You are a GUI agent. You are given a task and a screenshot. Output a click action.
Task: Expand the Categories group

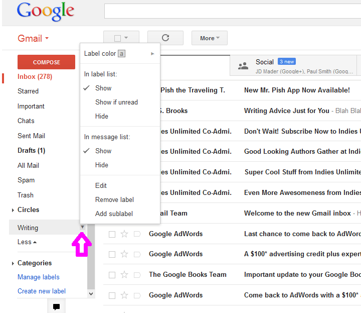click(x=13, y=263)
